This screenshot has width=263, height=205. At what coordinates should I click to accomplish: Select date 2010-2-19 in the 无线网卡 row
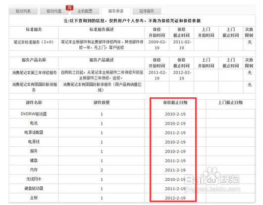175,179
